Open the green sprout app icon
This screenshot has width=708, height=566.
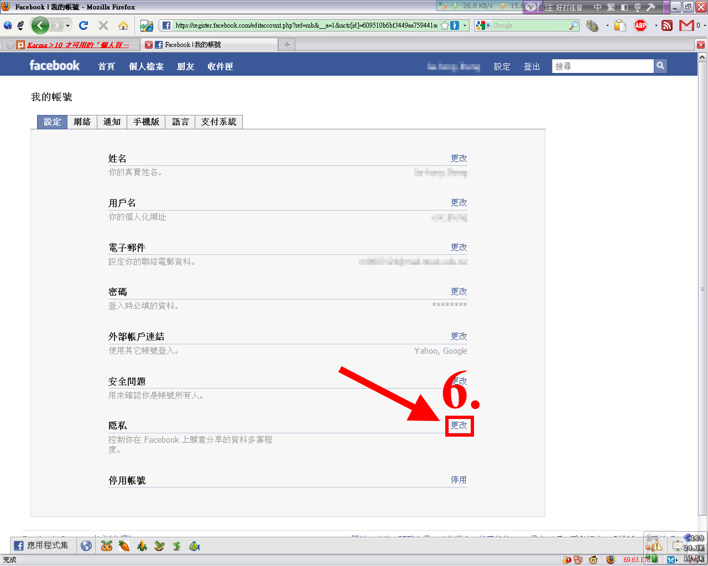pyautogui.click(x=177, y=546)
